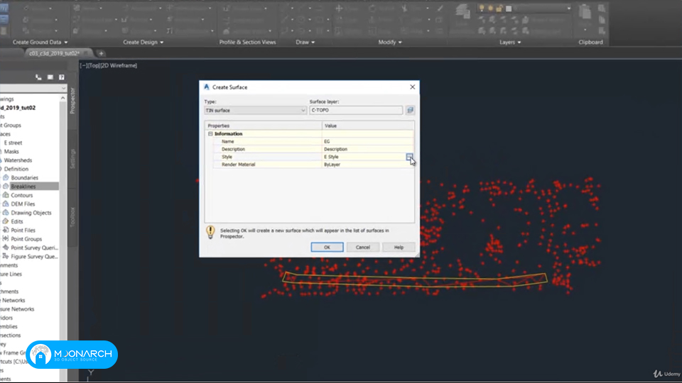Viewport: 682px width, 383px height.
Task: Select Masks in Prospector tree
Action: pos(11,152)
